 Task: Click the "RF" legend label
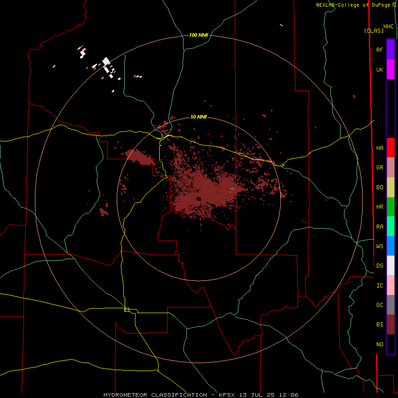(x=379, y=50)
